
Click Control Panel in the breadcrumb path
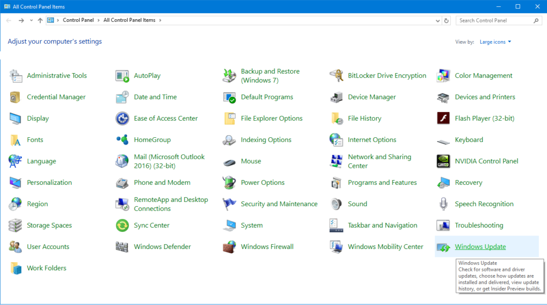pos(78,20)
